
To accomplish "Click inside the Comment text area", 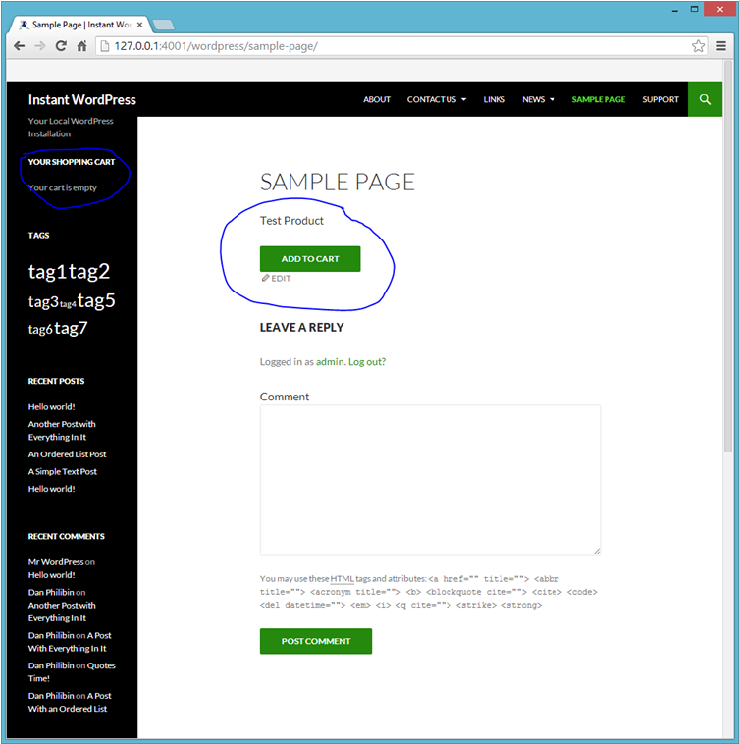I will click(430, 479).
